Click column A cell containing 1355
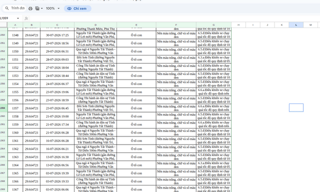The width and height of the screenshot is (320, 192). coord(15,92)
